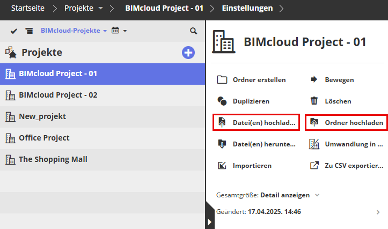
Task: Click Importieren action
Action: [252, 166]
